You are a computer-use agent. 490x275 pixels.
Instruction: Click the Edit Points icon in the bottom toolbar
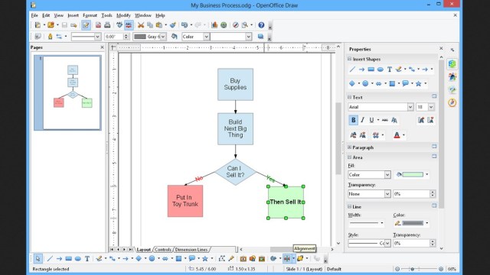(222, 258)
